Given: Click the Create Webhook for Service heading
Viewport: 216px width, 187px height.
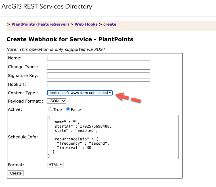Looking at the screenshot, I should point(70,39).
